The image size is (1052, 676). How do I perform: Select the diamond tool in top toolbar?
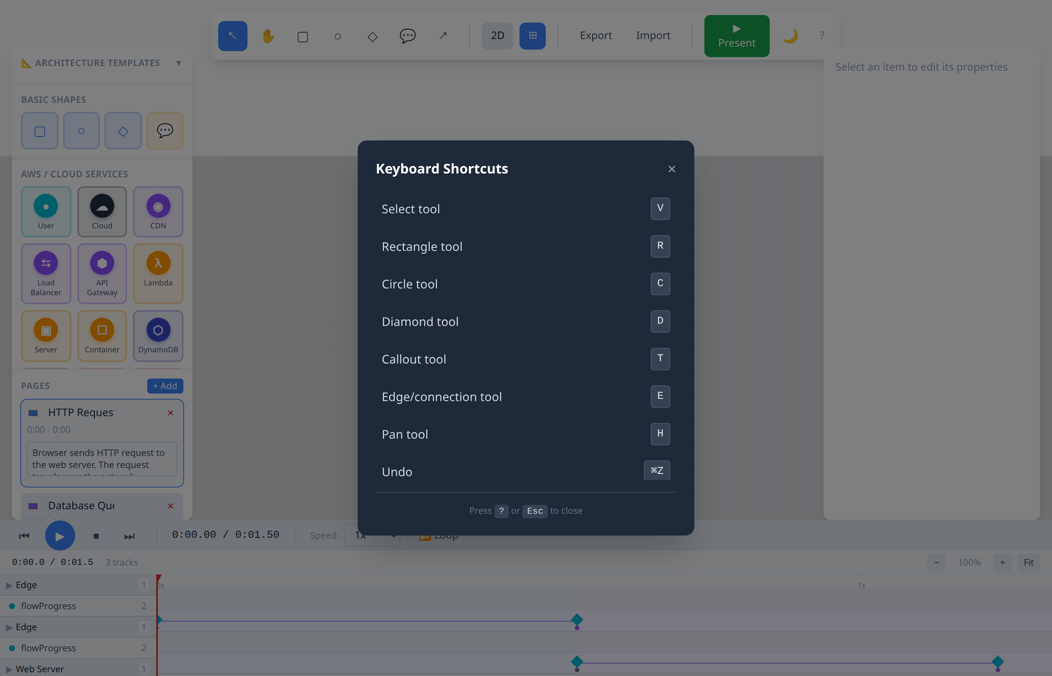pos(372,36)
